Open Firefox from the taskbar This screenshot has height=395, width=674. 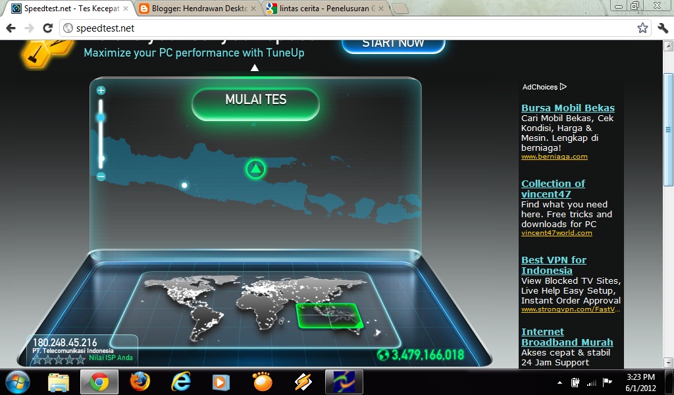pos(140,382)
